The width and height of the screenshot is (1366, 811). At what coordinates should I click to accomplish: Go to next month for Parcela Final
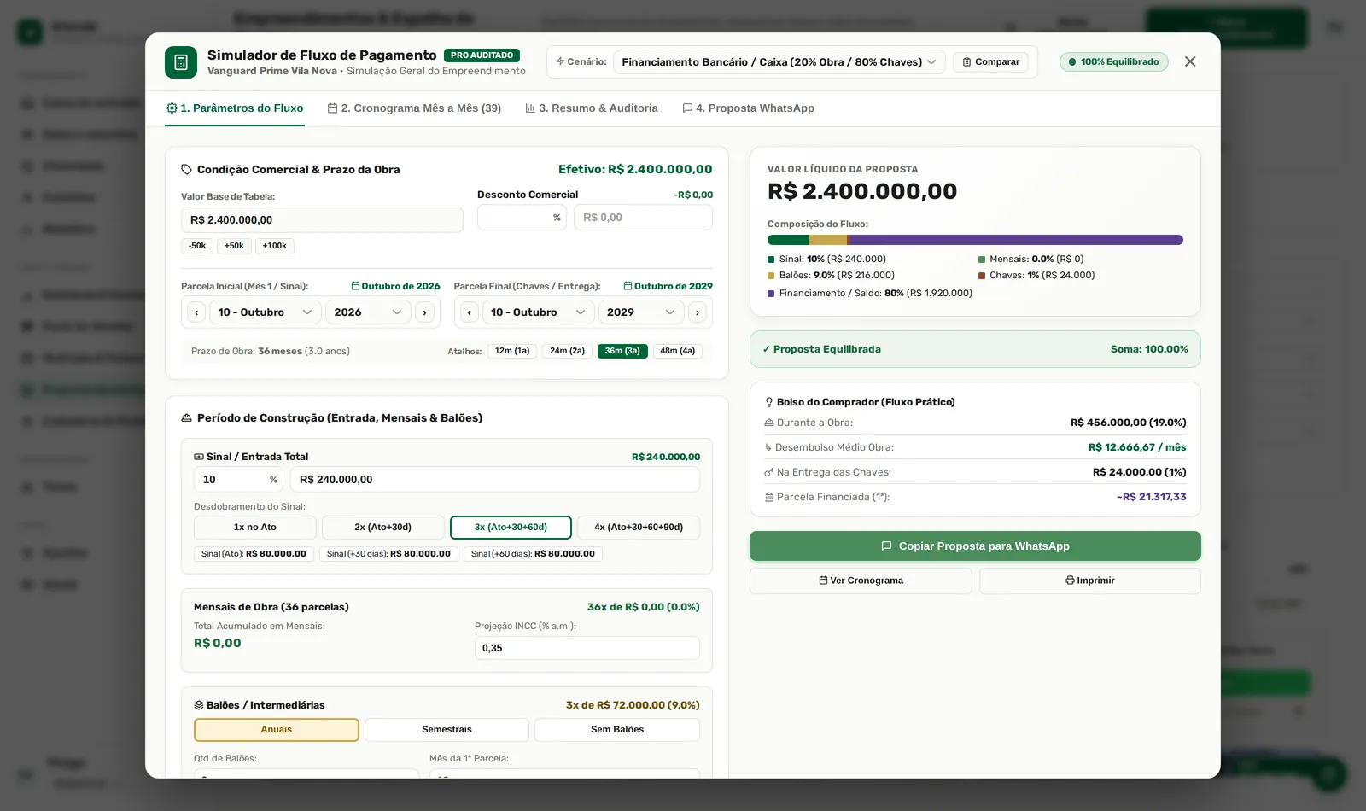(x=698, y=312)
